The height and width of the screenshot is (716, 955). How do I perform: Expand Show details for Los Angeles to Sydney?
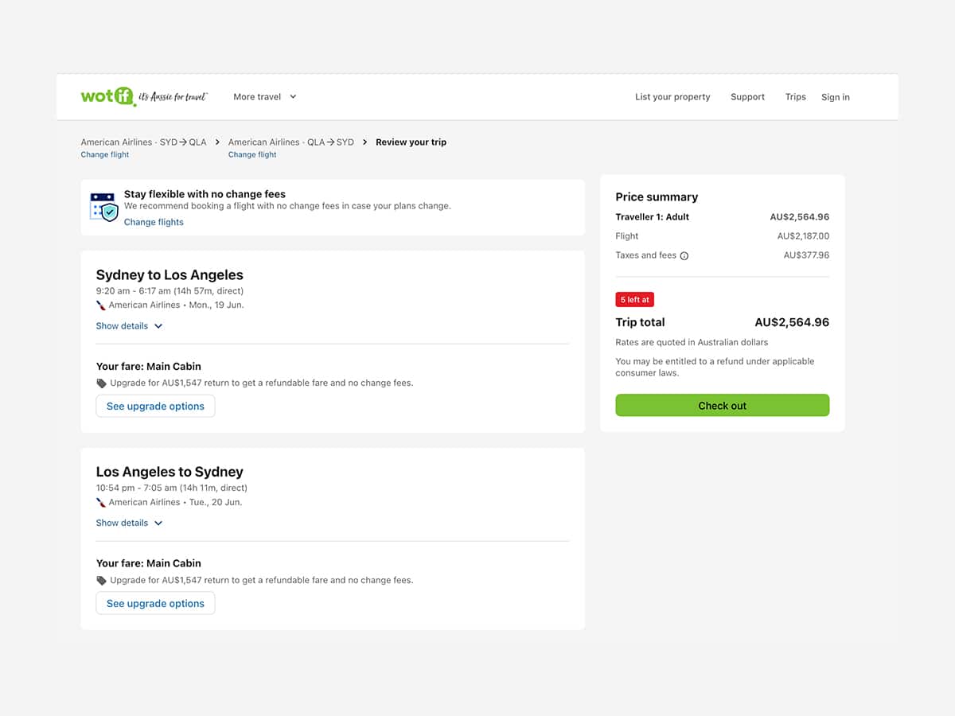point(129,523)
